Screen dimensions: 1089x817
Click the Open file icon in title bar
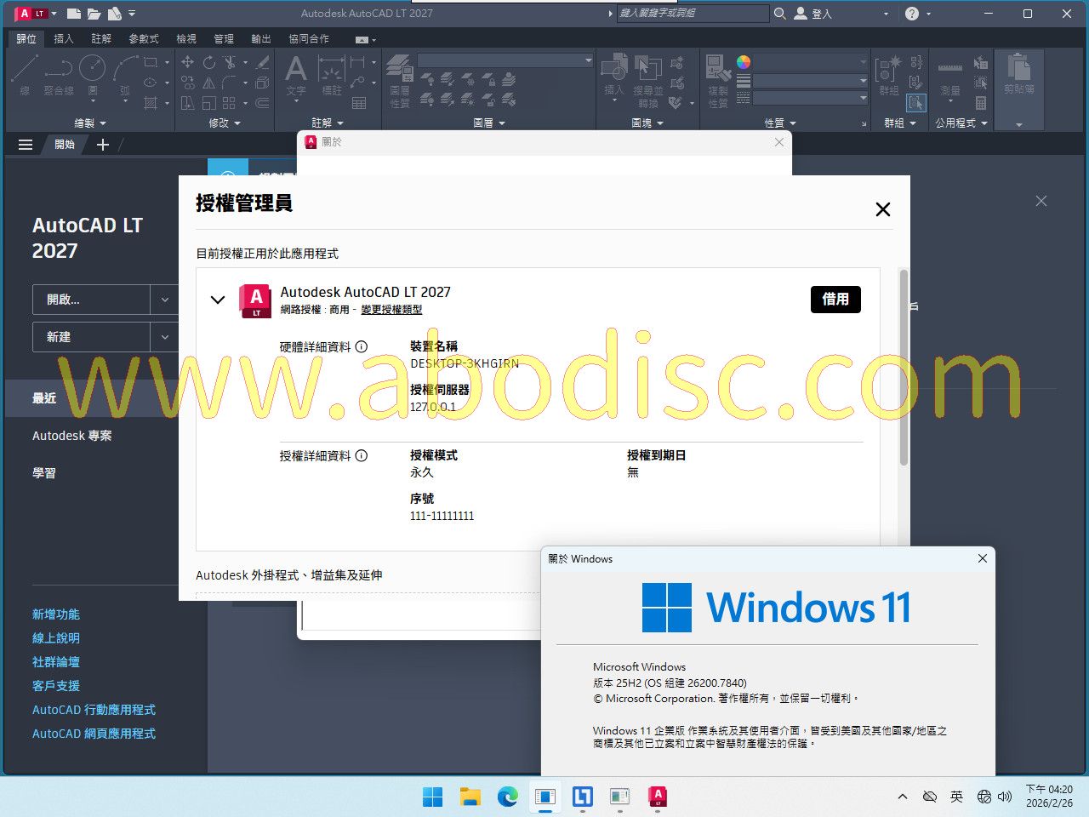(94, 14)
